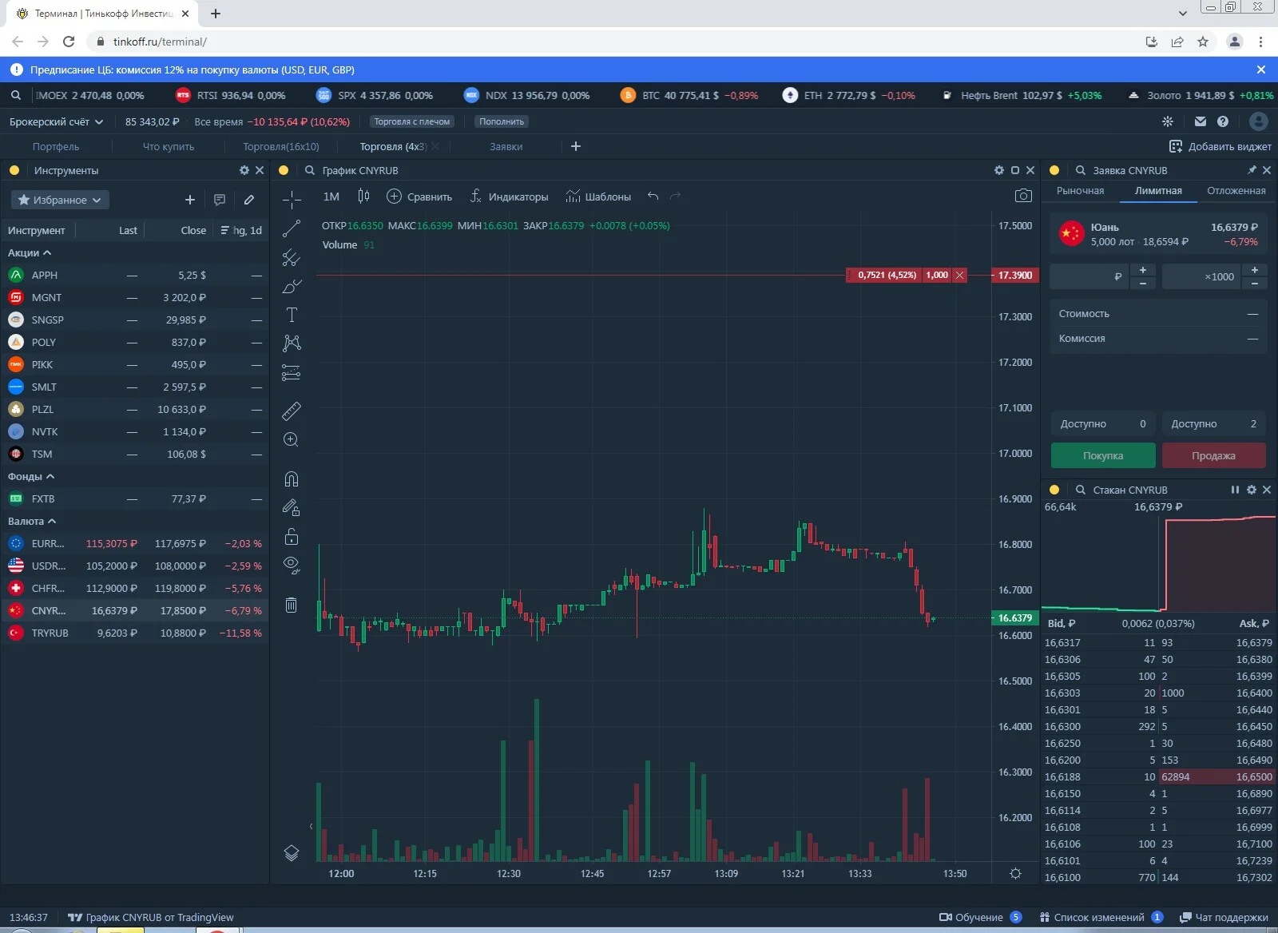Open the mail notifications icon
This screenshot has height=933, width=1278.
click(x=1200, y=121)
